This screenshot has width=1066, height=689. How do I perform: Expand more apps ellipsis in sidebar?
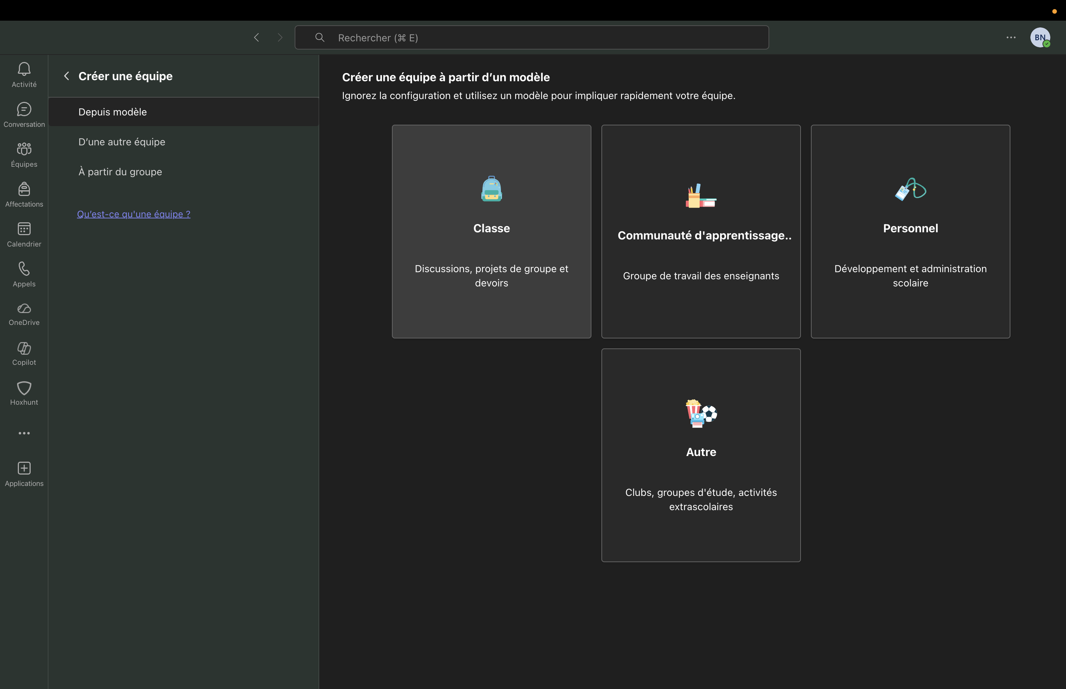pyautogui.click(x=24, y=433)
